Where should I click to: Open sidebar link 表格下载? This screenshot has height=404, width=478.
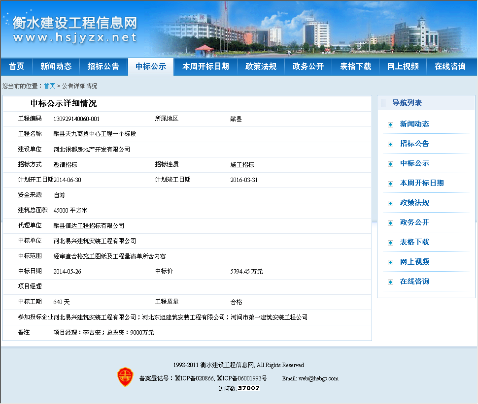tap(414, 242)
